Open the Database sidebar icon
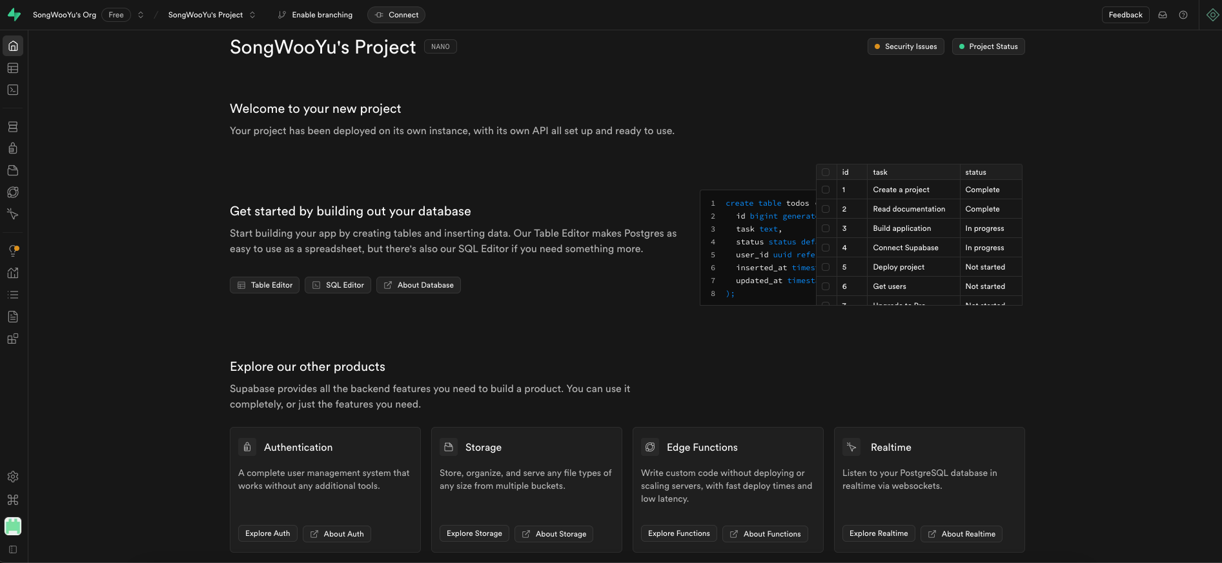 click(13, 127)
